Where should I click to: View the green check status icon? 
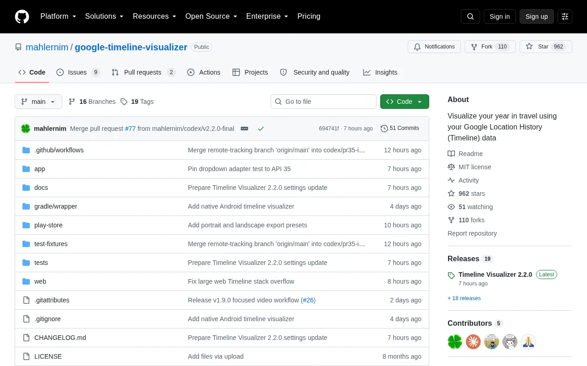pyautogui.click(x=261, y=129)
